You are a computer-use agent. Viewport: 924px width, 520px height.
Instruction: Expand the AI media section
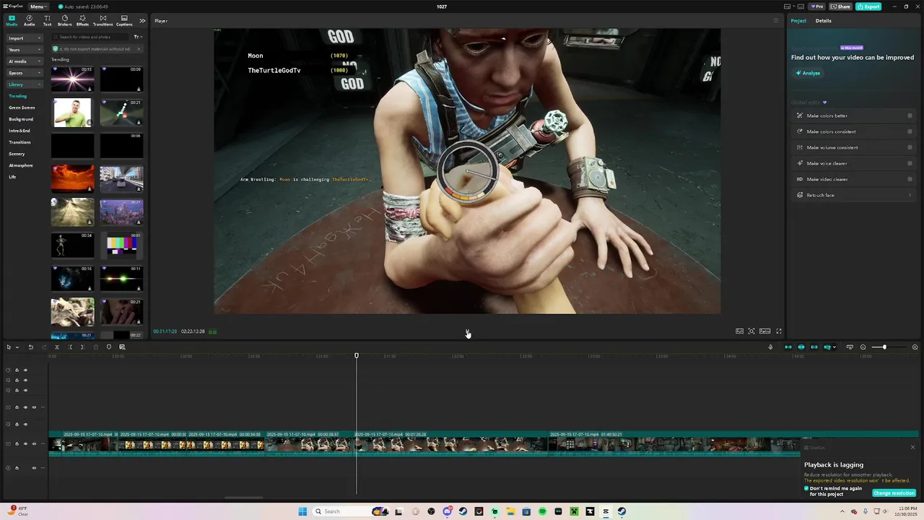click(x=25, y=61)
